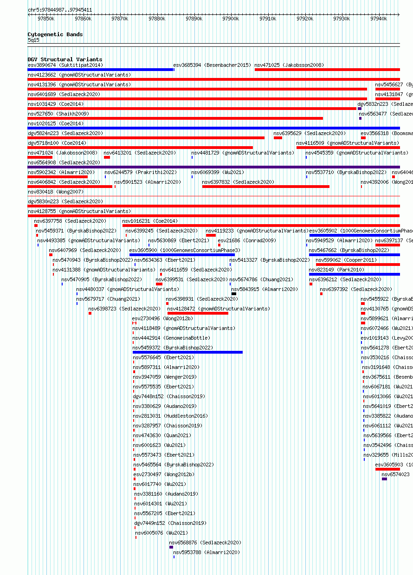413x575 pixels.
Task: Click the DGV Structural Variants track title
Action: tap(65, 59)
